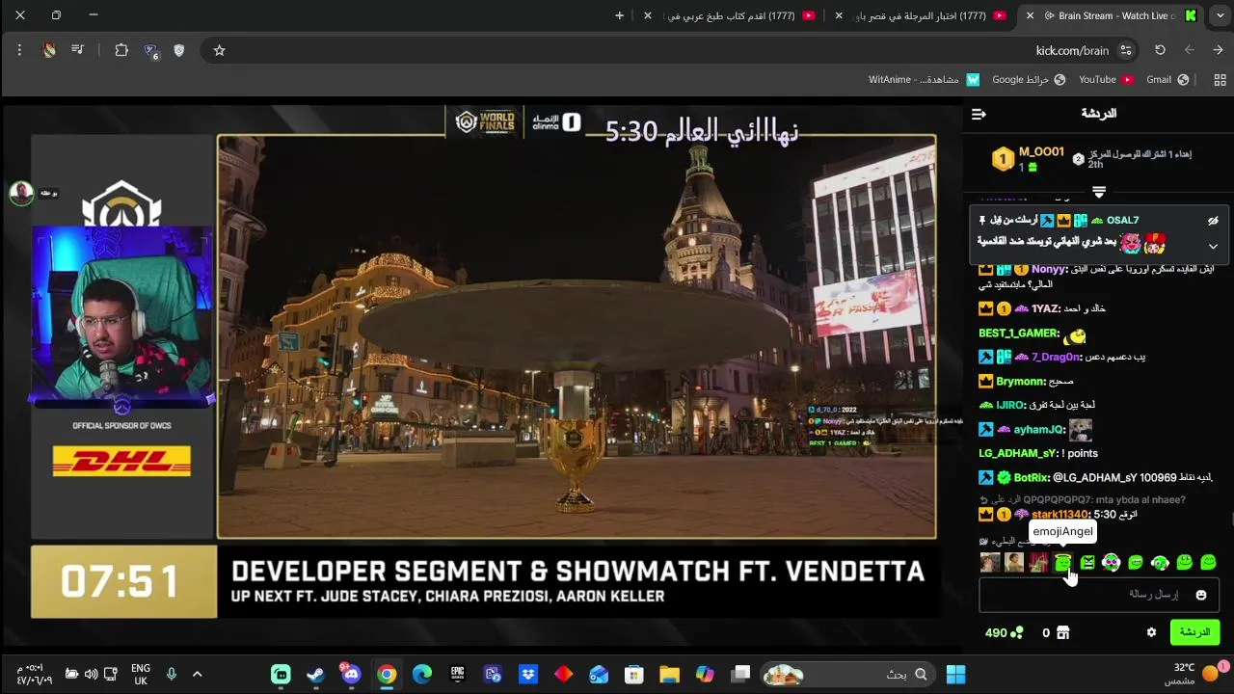Open the Windows Start menu
Image resolution: width=1234 pixels, height=694 pixels.
click(955, 675)
